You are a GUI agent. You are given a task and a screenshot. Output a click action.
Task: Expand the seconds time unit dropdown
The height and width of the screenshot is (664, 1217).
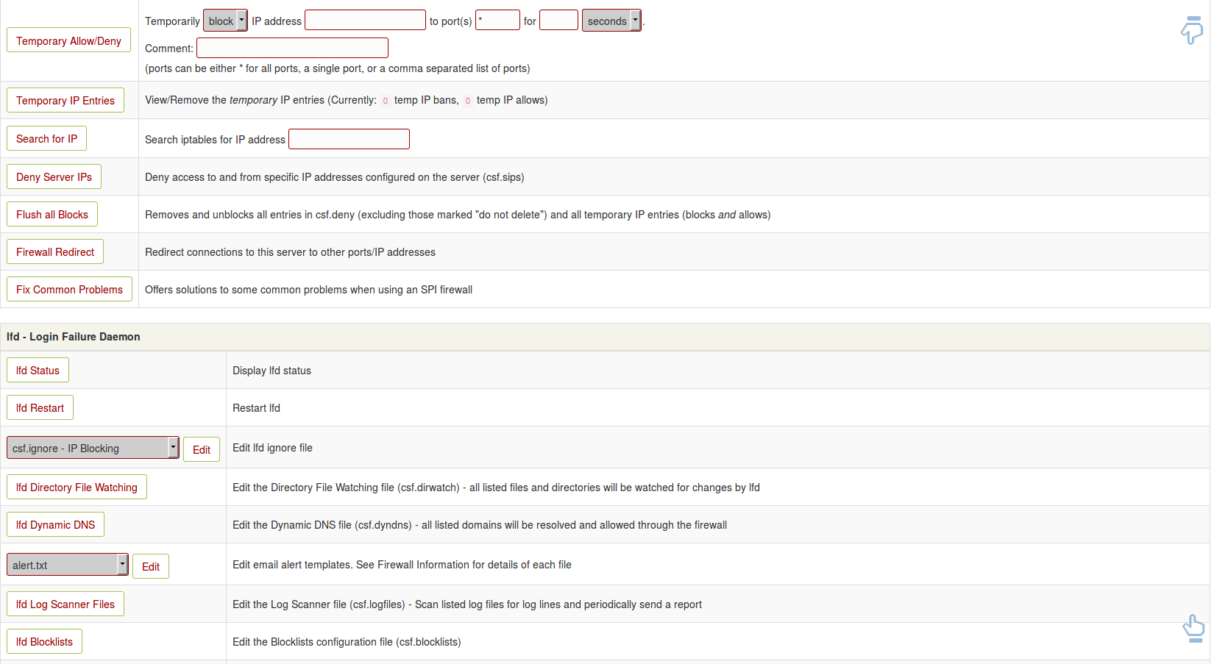(x=611, y=21)
